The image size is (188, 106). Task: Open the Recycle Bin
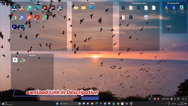pos(146,18)
